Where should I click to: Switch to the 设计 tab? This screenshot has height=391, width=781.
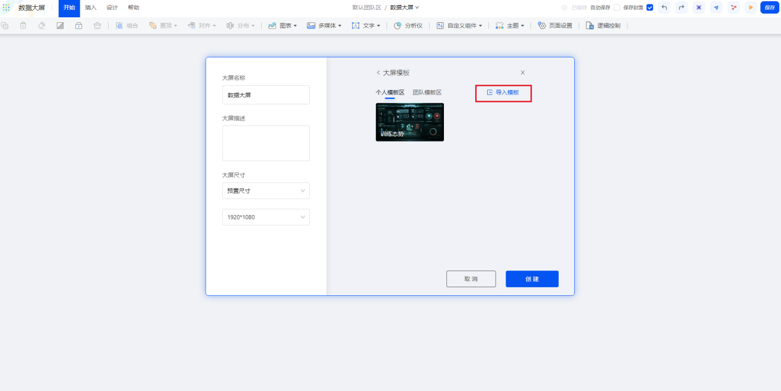point(112,7)
